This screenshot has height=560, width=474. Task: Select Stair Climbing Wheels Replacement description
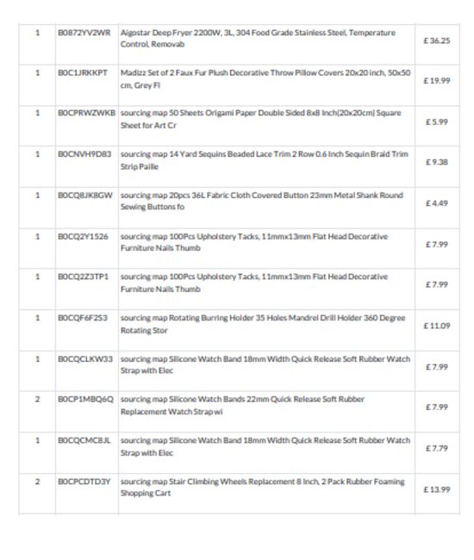[x=263, y=487]
